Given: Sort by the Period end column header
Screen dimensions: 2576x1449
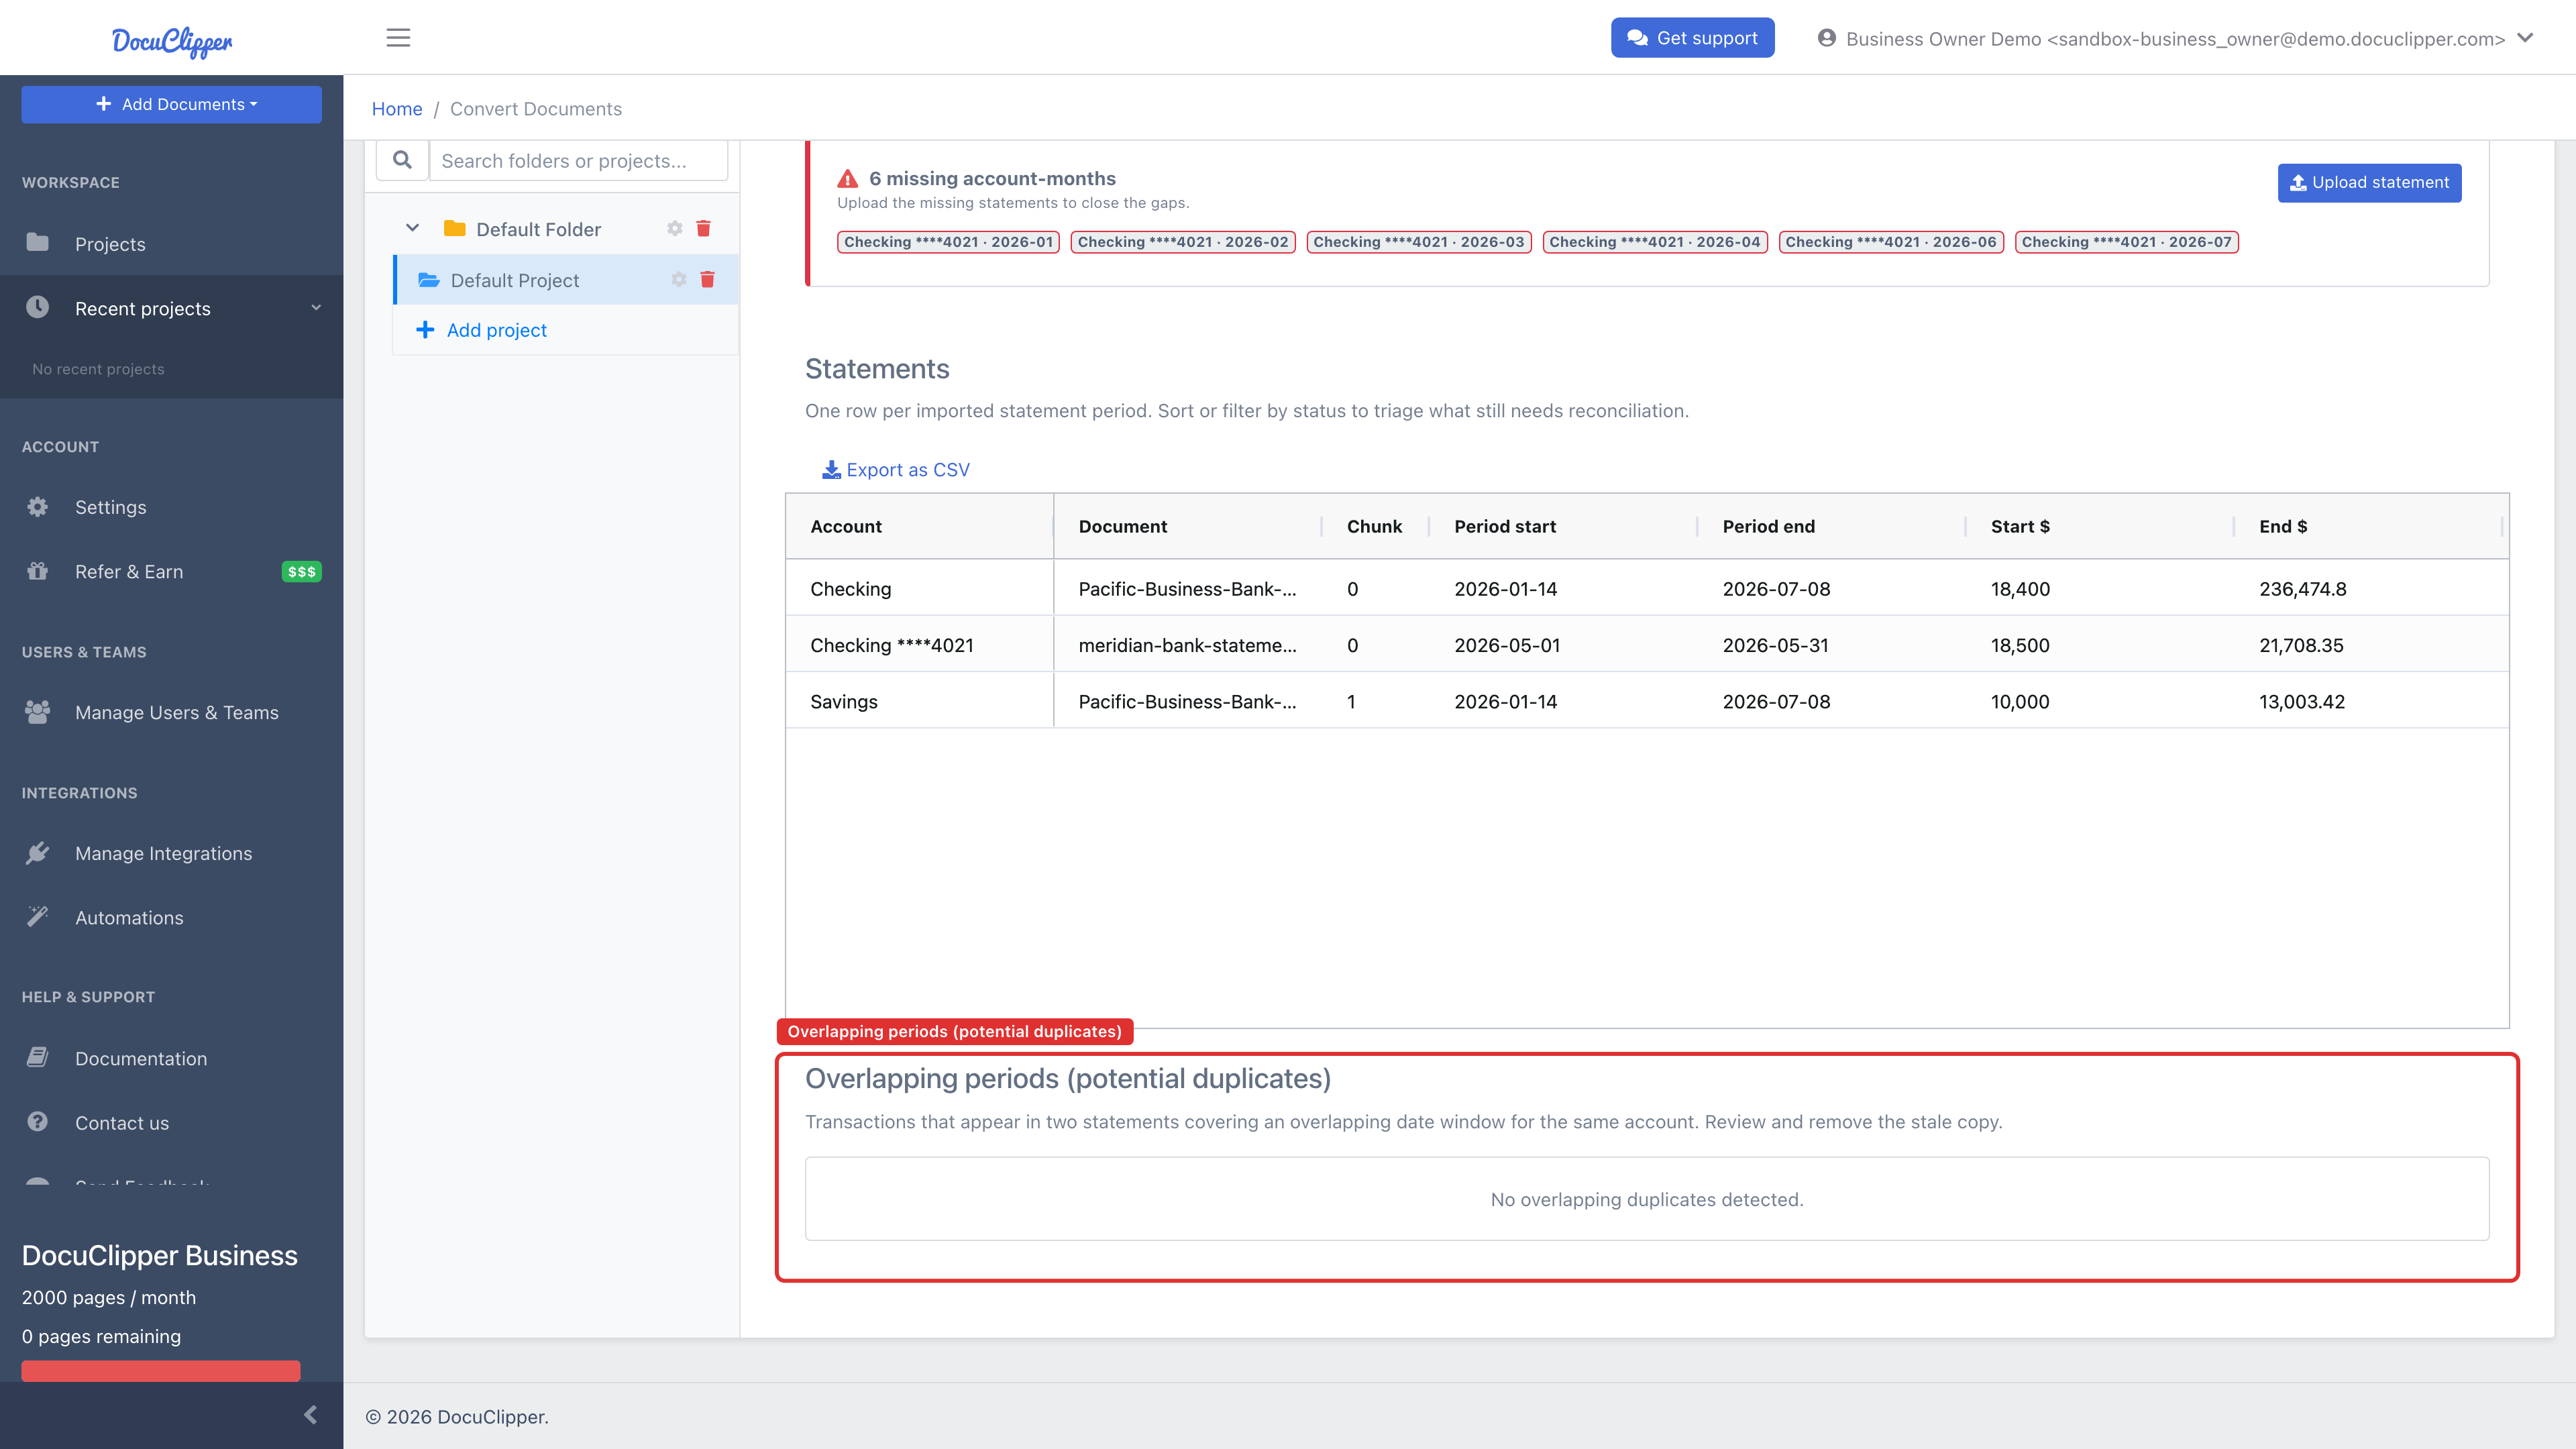Looking at the screenshot, I should tap(1832, 527).
